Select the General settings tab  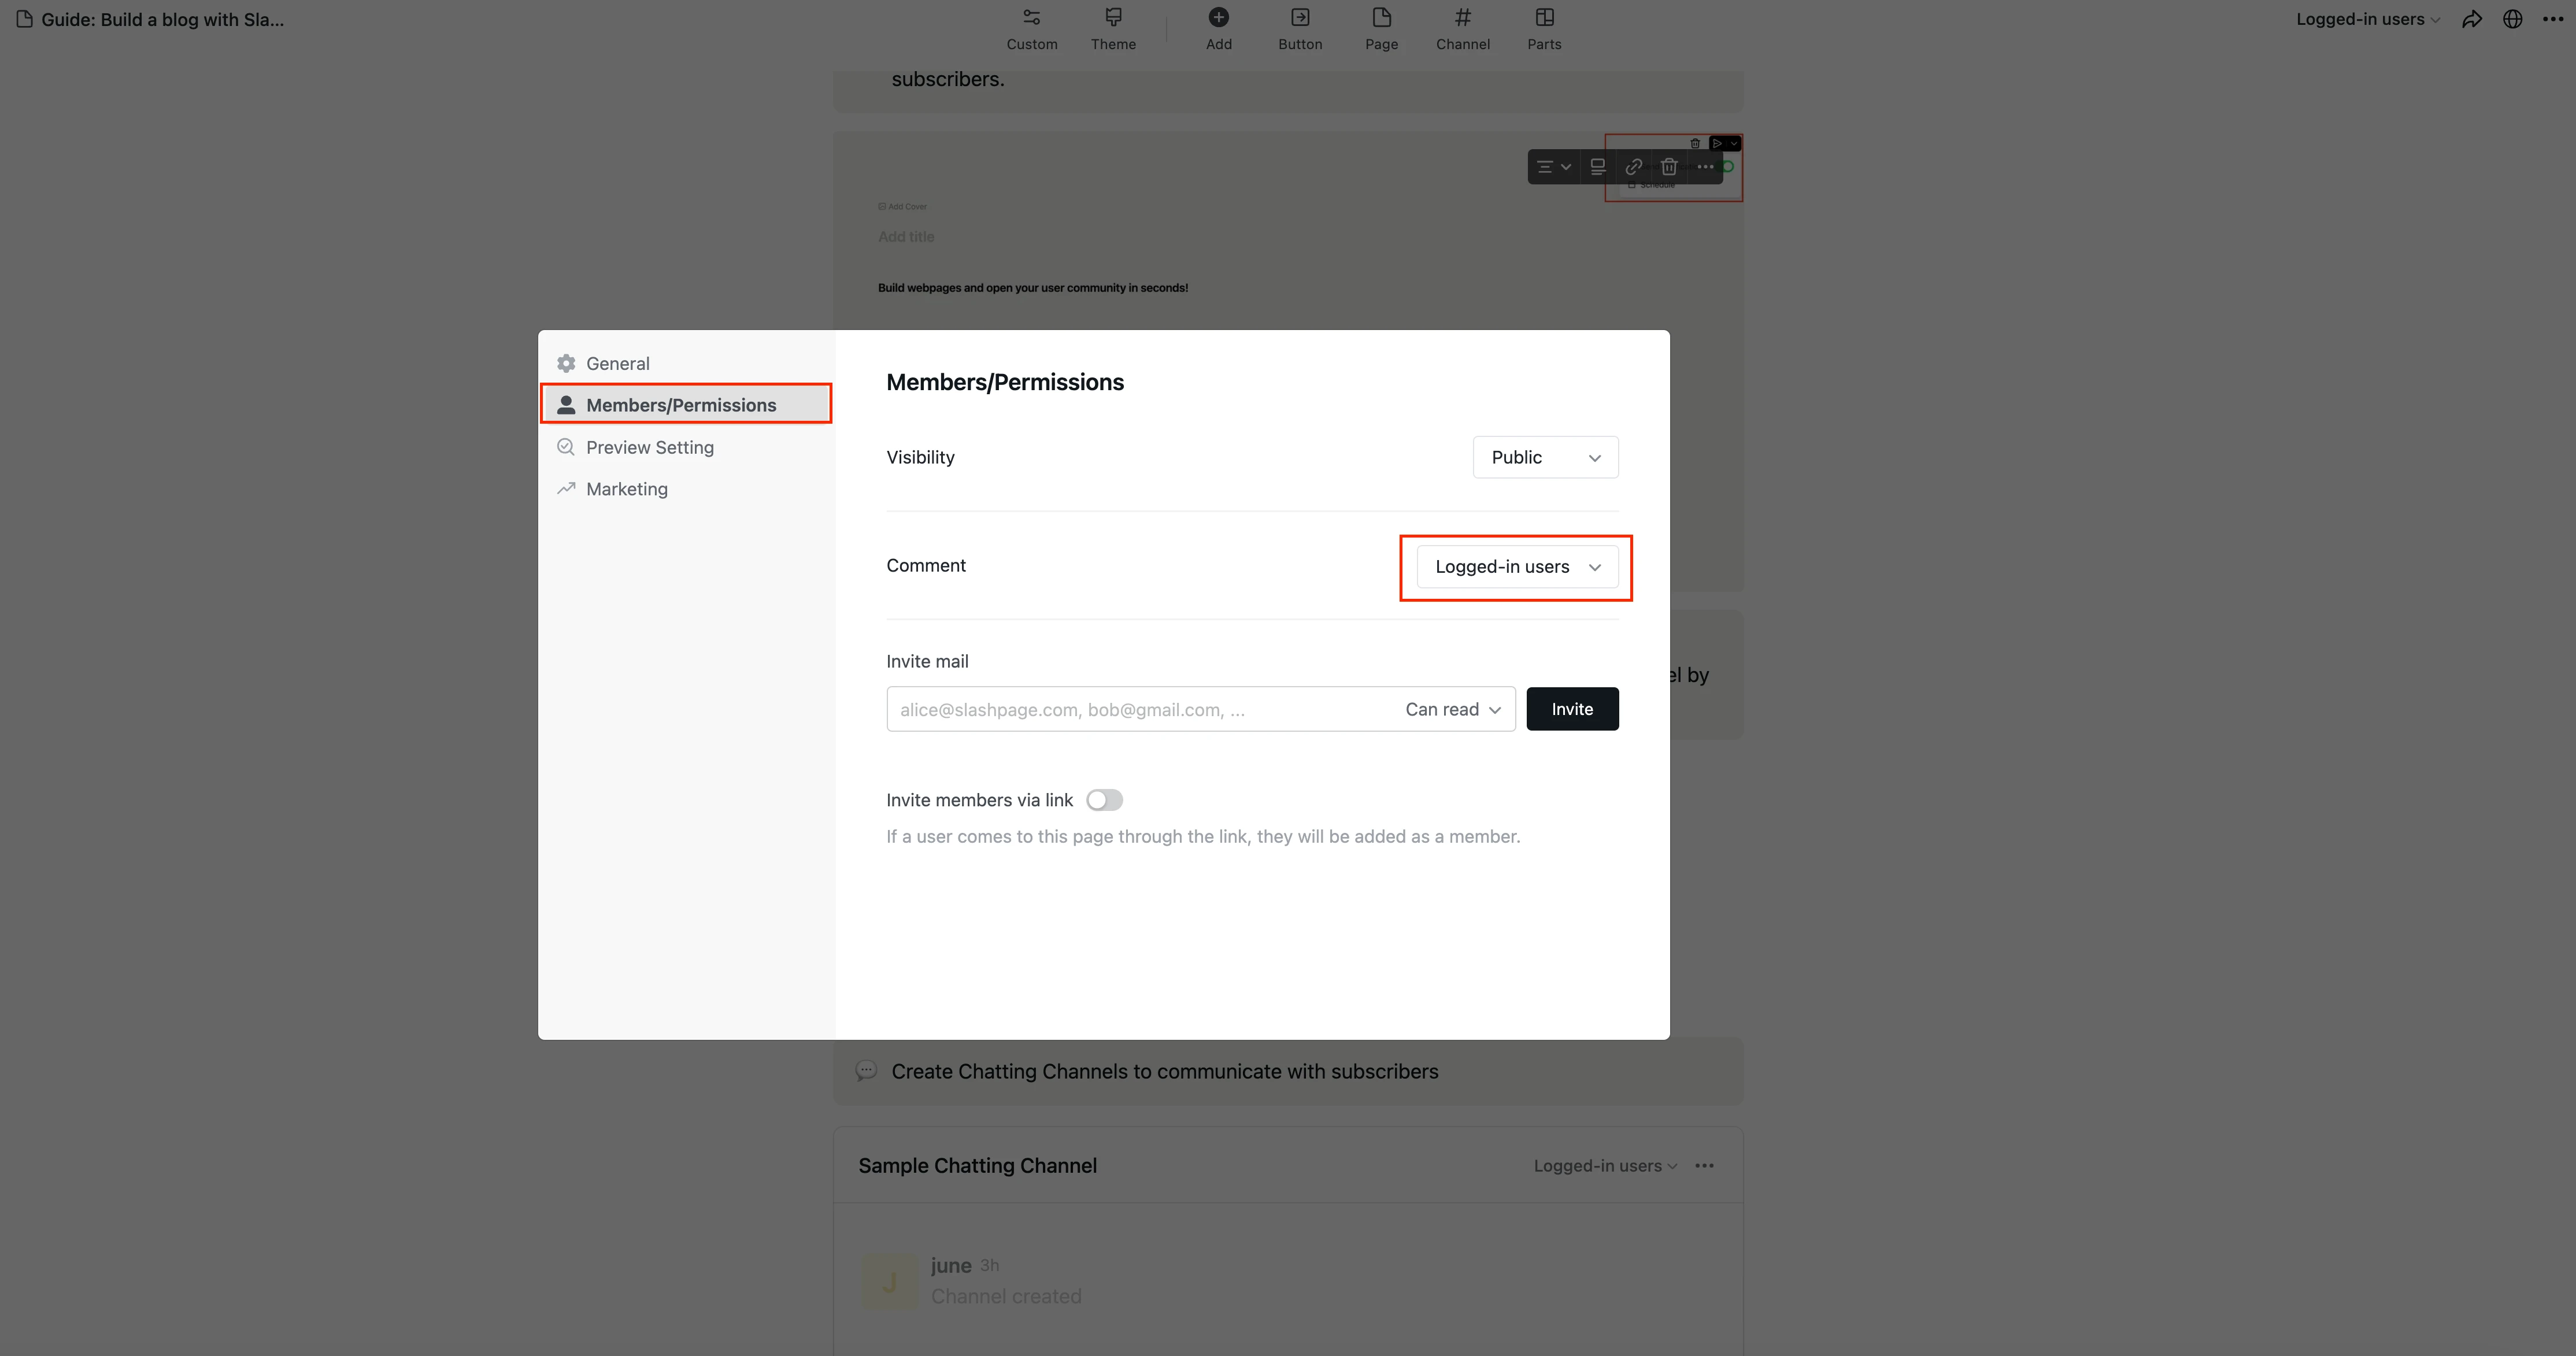[686, 363]
